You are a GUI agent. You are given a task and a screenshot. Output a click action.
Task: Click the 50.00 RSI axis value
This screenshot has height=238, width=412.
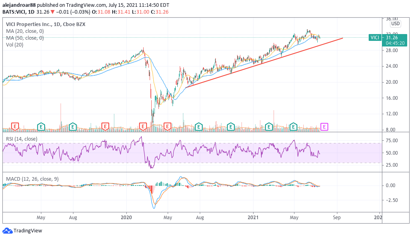tap(392, 153)
